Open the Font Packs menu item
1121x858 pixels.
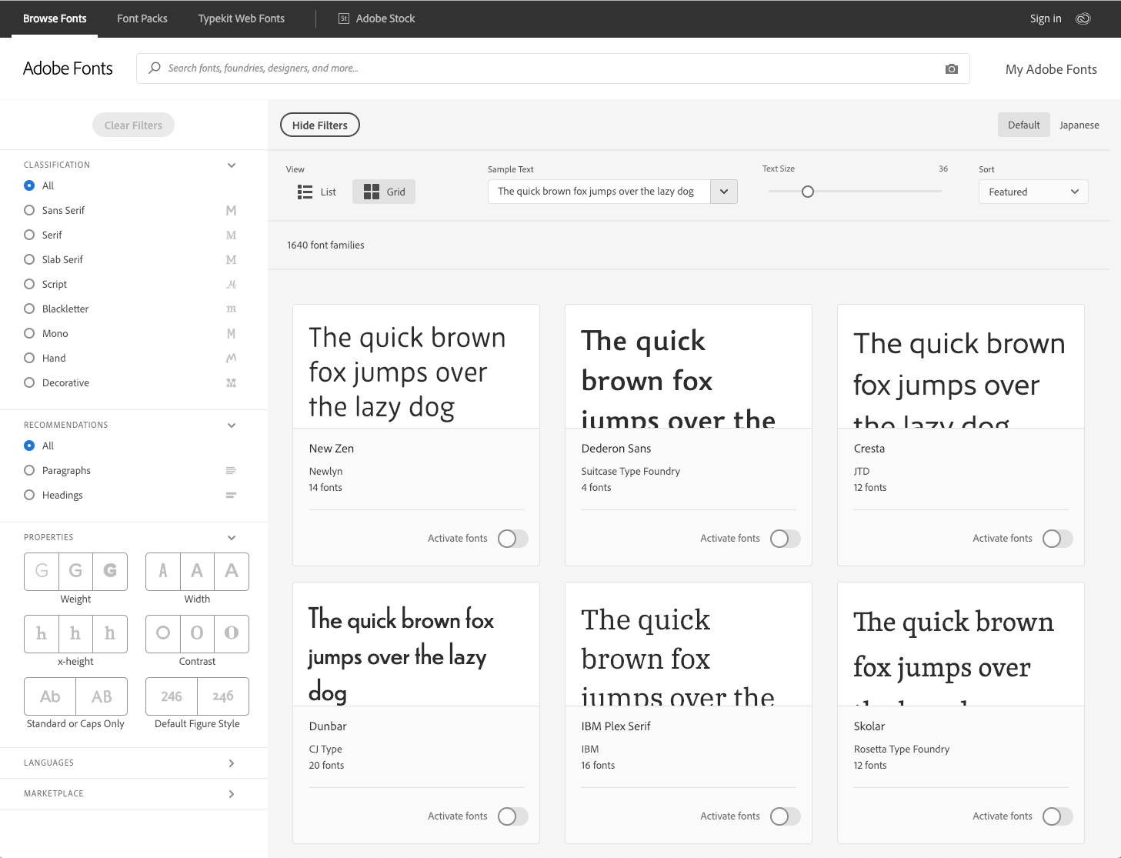tap(142, 18)
